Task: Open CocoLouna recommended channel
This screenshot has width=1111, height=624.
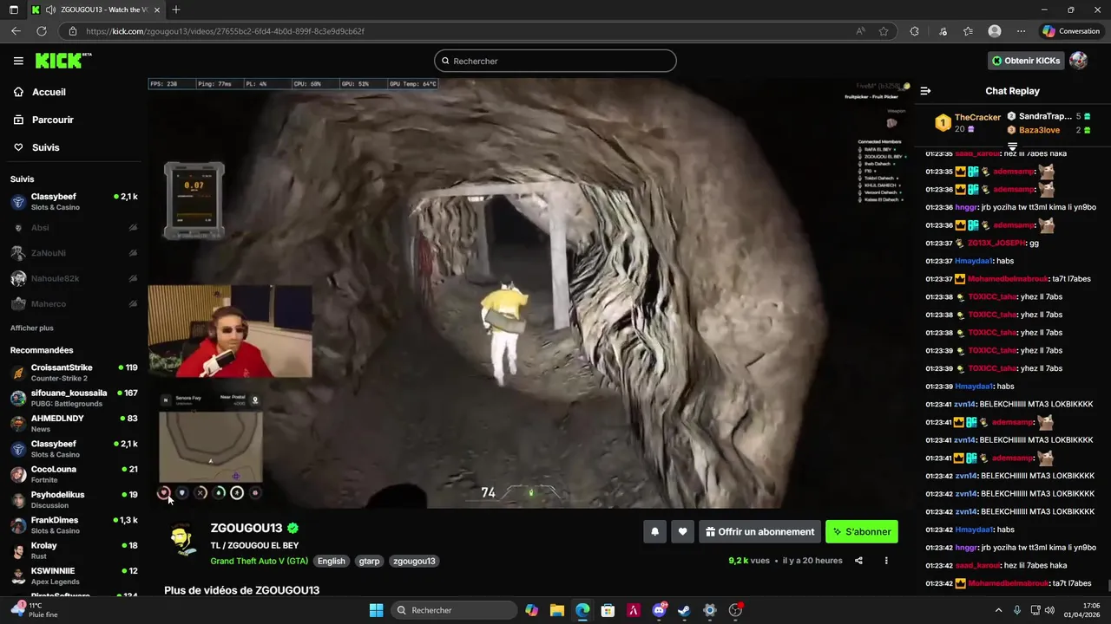Action: (74, 474)
